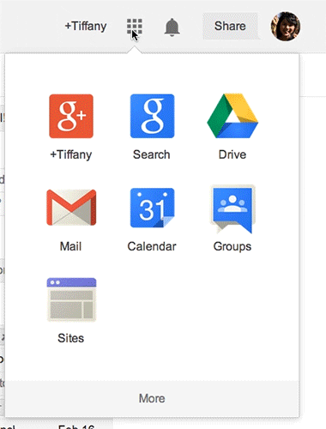Open the Google+ app icon
The width and height of the screenshot is (326, 429).
[x=71, y=116]
